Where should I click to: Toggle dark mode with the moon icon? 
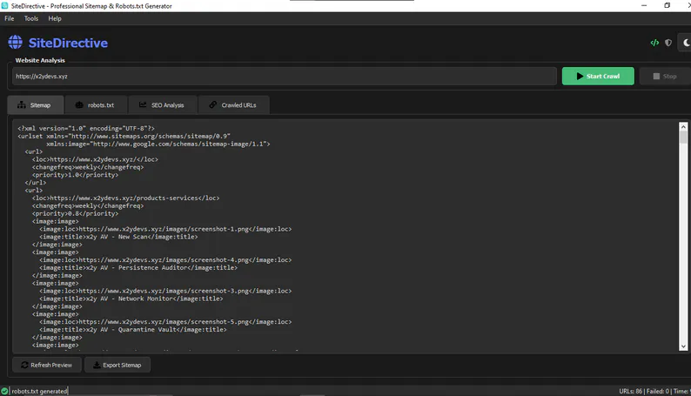(x=686, y=43)
